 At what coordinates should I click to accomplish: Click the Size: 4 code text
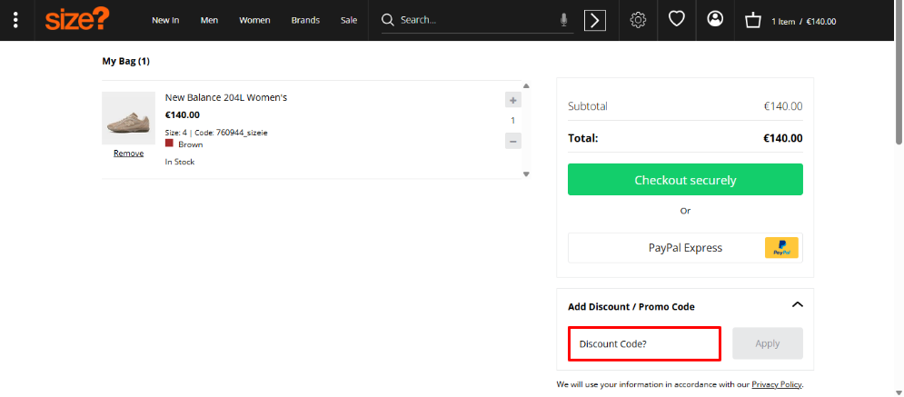click(216, 133)
